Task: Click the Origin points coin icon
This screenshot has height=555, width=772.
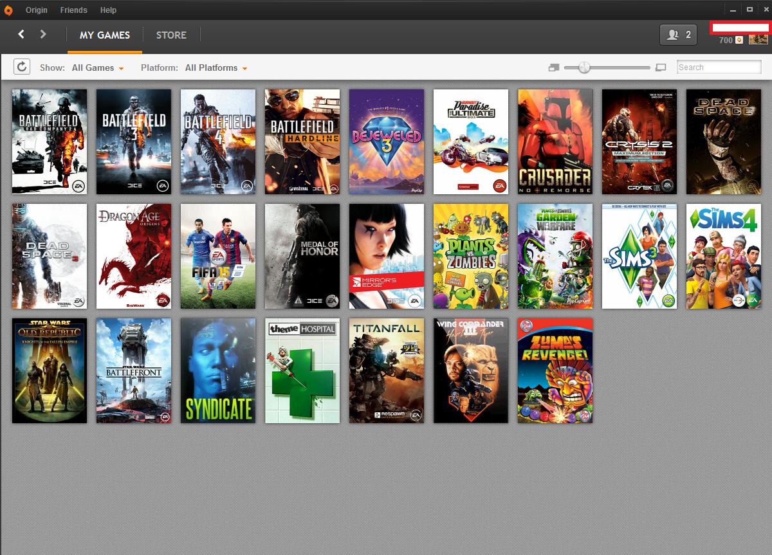Action: [739, 40]
